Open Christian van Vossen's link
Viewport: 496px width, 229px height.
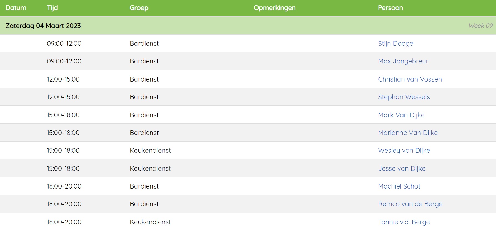[x=410, y=79]
